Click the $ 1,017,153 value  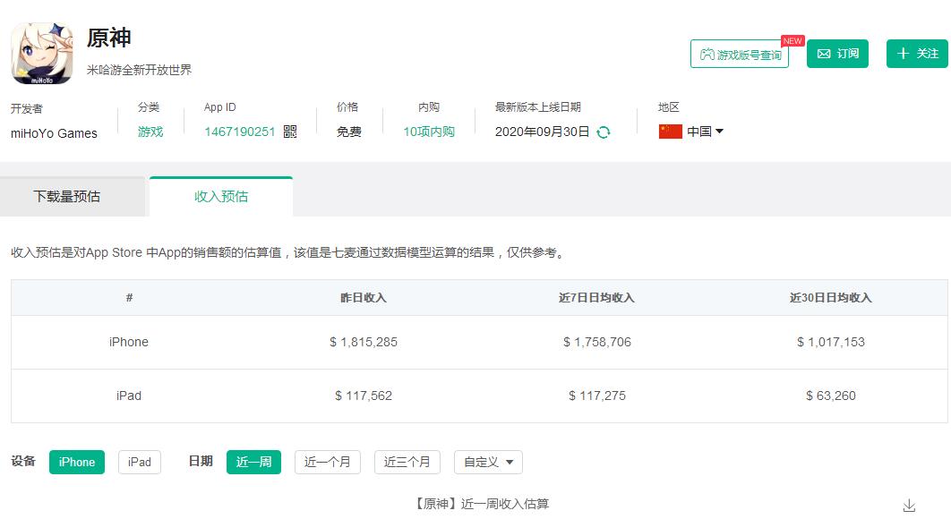click(831, 342)
